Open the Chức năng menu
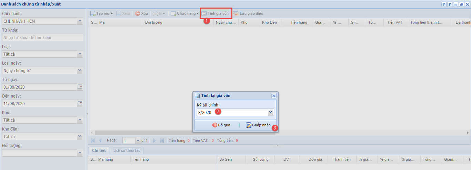The width and height of the screenshot is (471, 170). 184,13
